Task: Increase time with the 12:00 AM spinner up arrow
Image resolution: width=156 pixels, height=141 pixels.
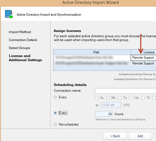Action: coord(118,104)
